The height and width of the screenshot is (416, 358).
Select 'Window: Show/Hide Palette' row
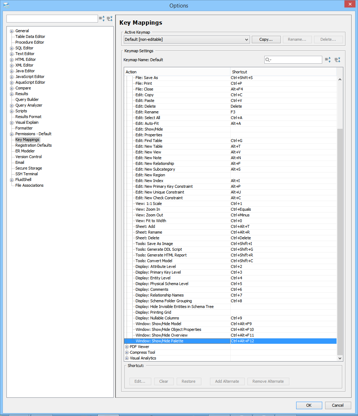coord(230,341)
